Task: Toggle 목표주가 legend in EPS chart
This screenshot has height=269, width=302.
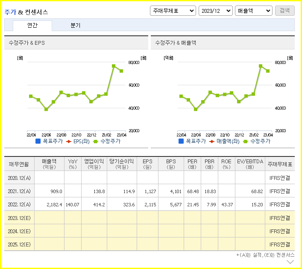Action: 49,142
